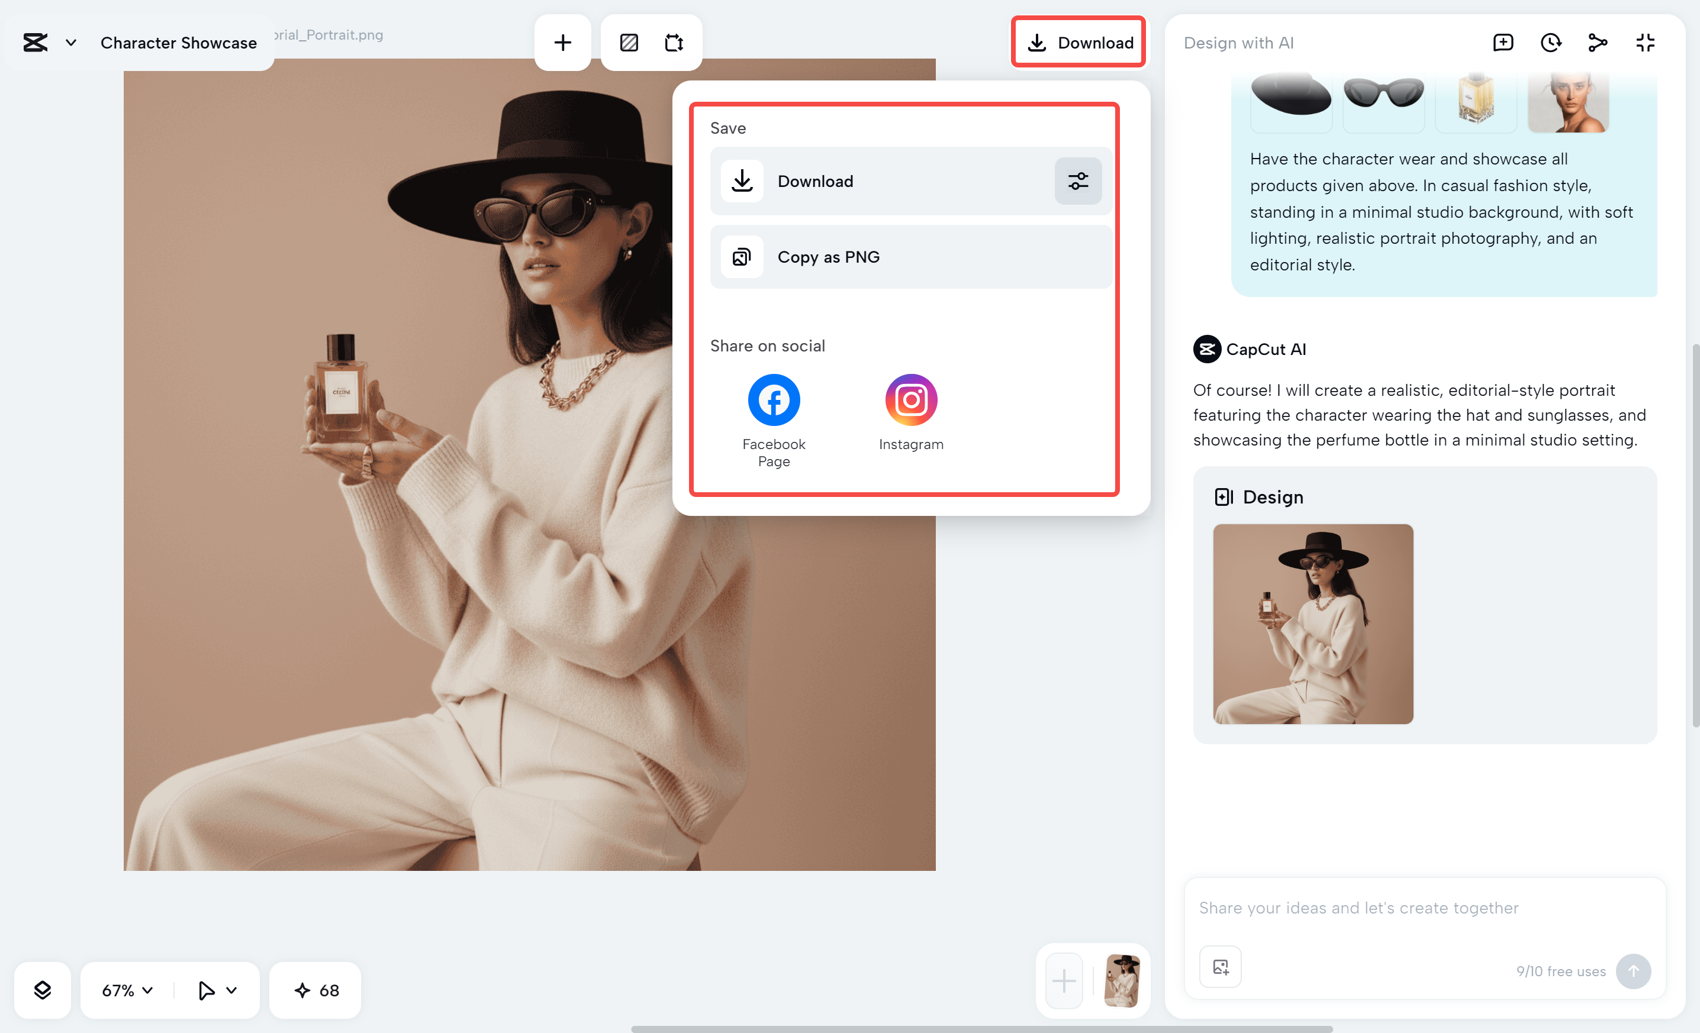The height and width of the screenshot is (1033, 1700).
Task: Open the generated Design thumbnail
Action: [1313, 624]
